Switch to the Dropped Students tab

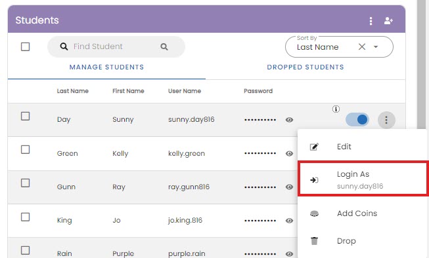(x=305, y=67)
